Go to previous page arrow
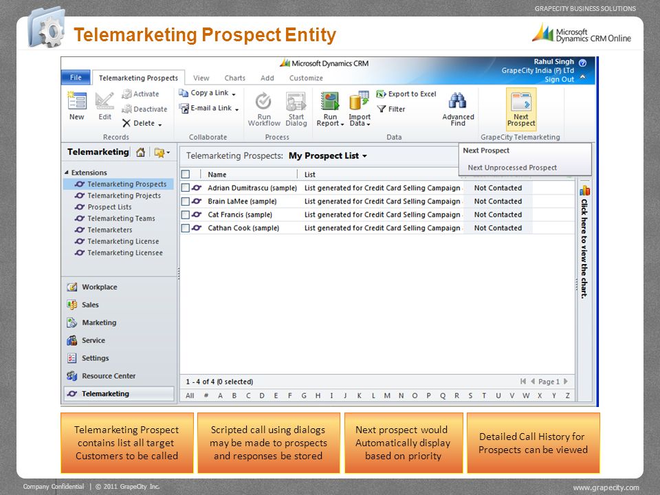Viewport: 660px width, 495px height. 532,382
